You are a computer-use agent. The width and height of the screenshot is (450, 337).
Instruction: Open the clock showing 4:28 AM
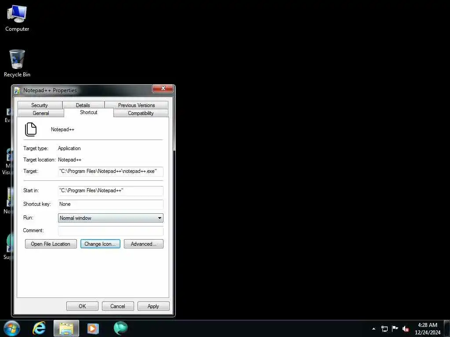[427, 329]
